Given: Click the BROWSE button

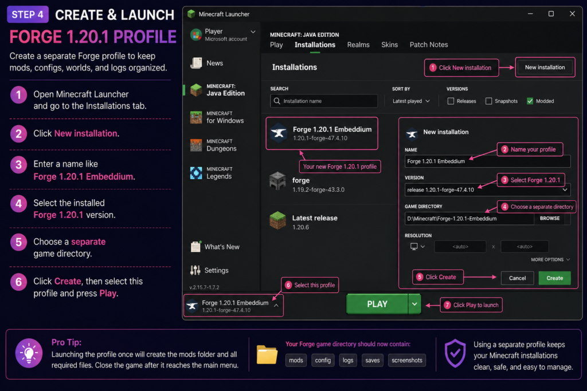Looking at the screenshot, I should coord(550,218).
